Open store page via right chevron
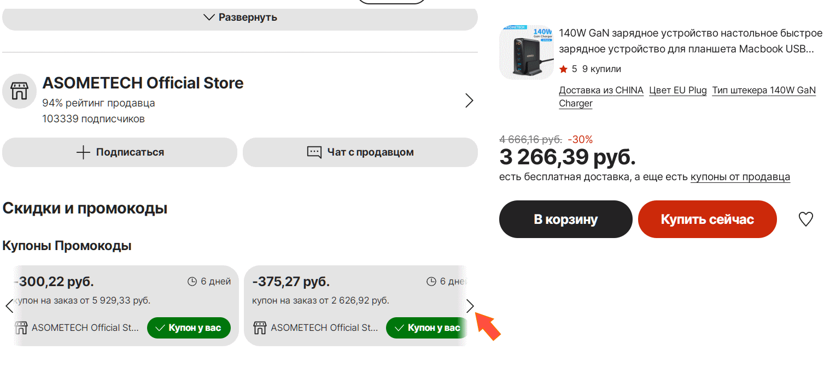Image resolution: width=830 pixels, height=368 pixels. pyautogui.click(x=469, y=100)
